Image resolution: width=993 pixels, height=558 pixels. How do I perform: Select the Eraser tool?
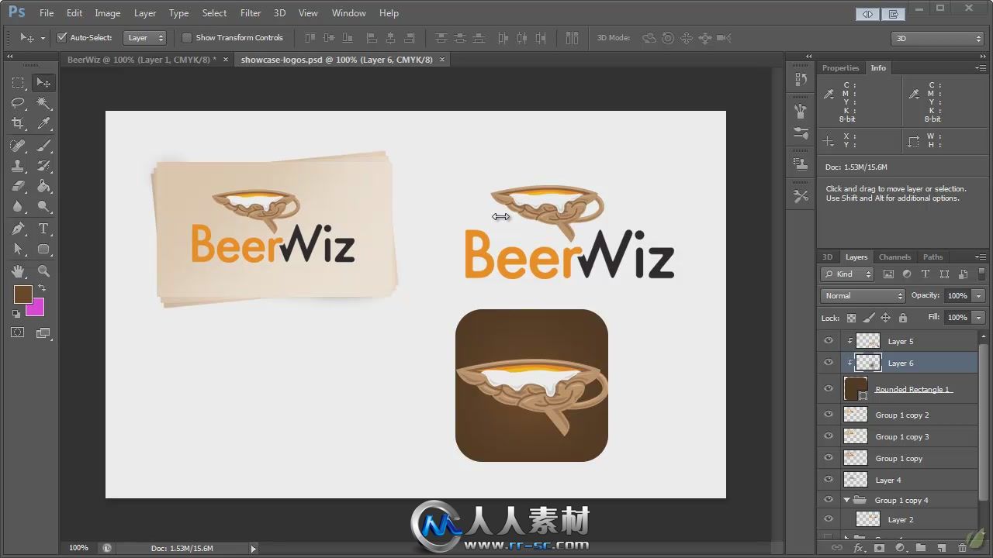(x=18, y=186)
